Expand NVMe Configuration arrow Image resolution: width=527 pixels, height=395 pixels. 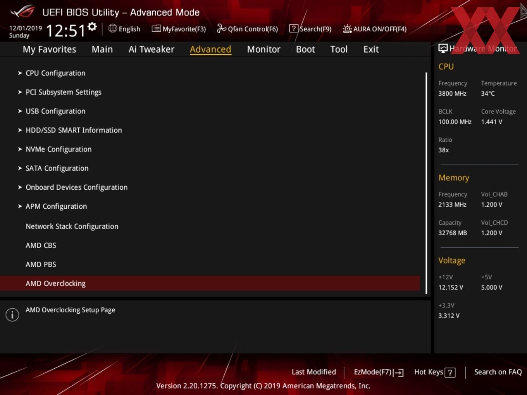click(x=20, y=149)
